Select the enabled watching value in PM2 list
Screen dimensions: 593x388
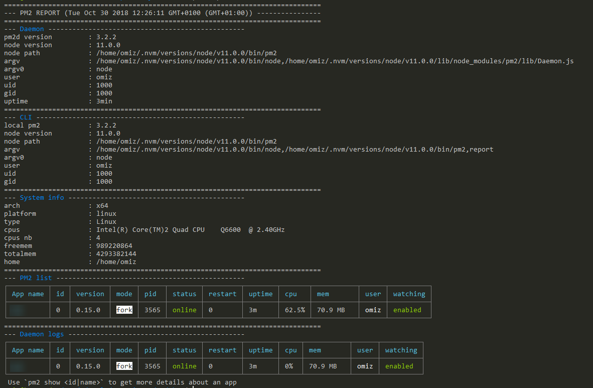coord(406,310)
